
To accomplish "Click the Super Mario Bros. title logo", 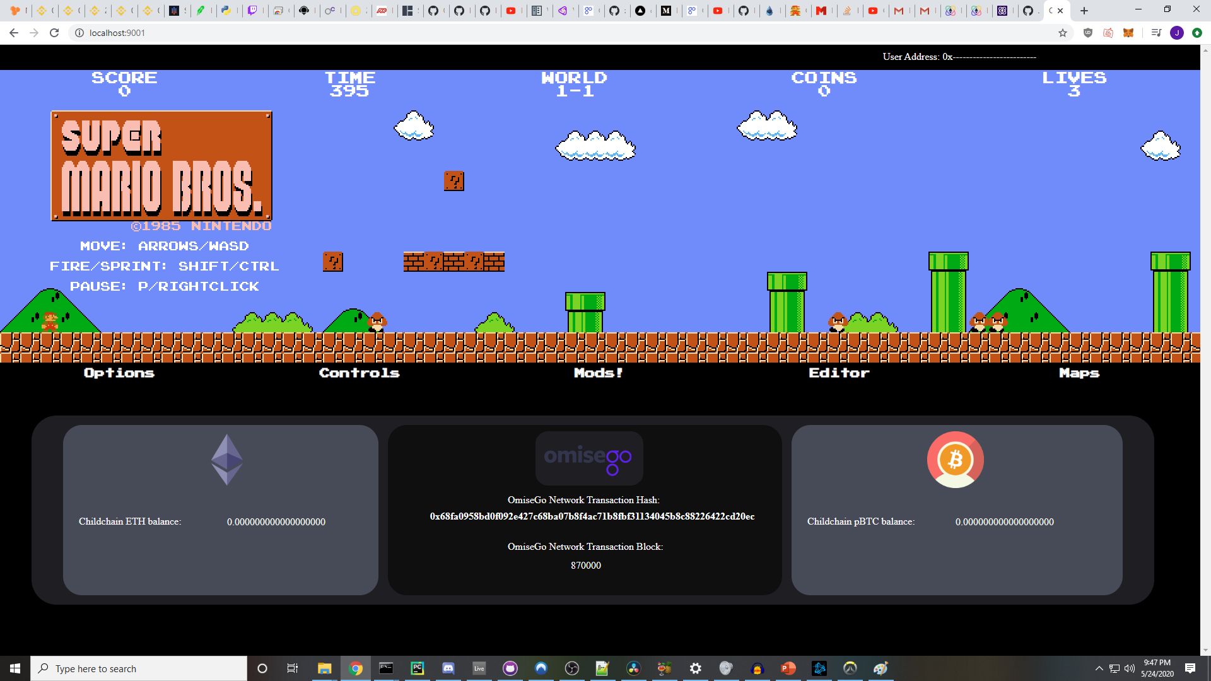I will [x=161, y=166].
